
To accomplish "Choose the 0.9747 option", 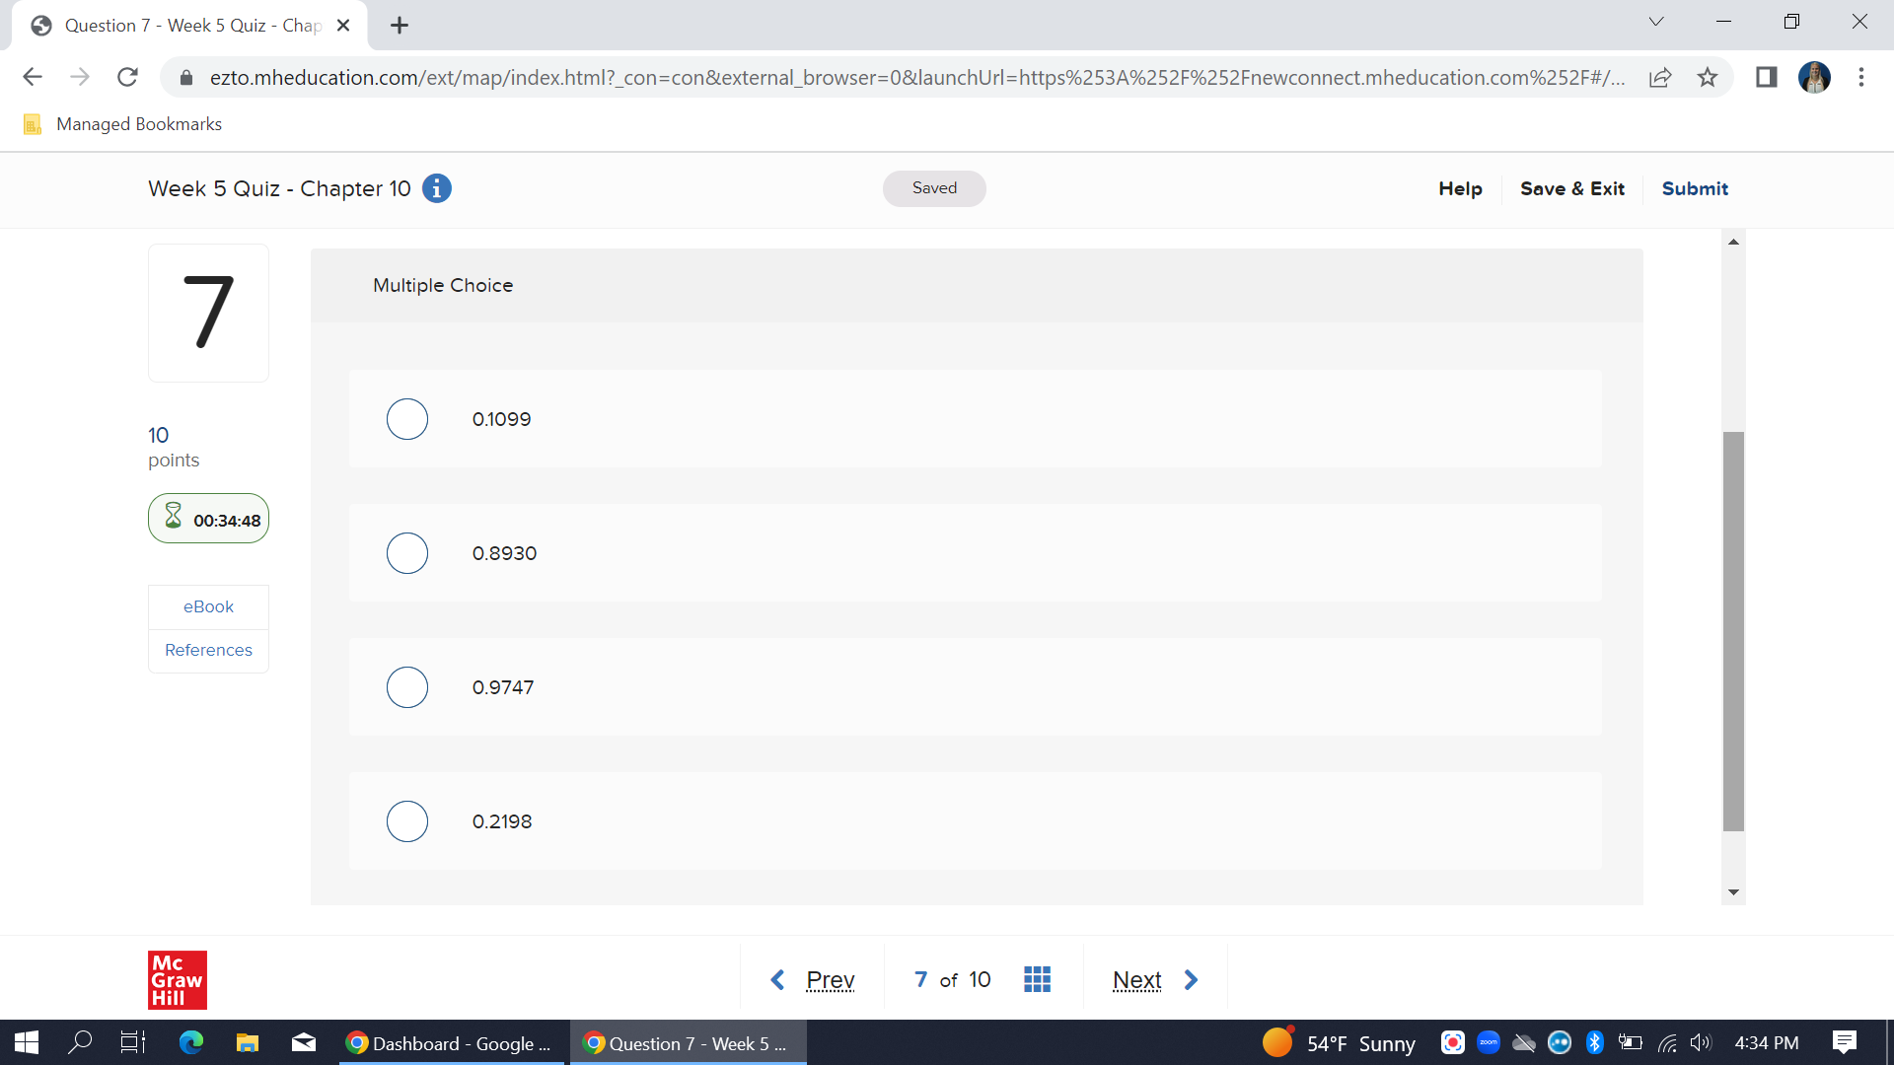I will coord(407,687).
